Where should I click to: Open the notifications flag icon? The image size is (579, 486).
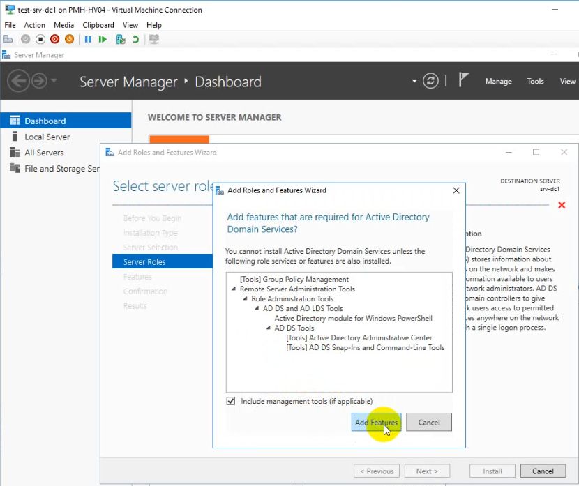(463, 79)
